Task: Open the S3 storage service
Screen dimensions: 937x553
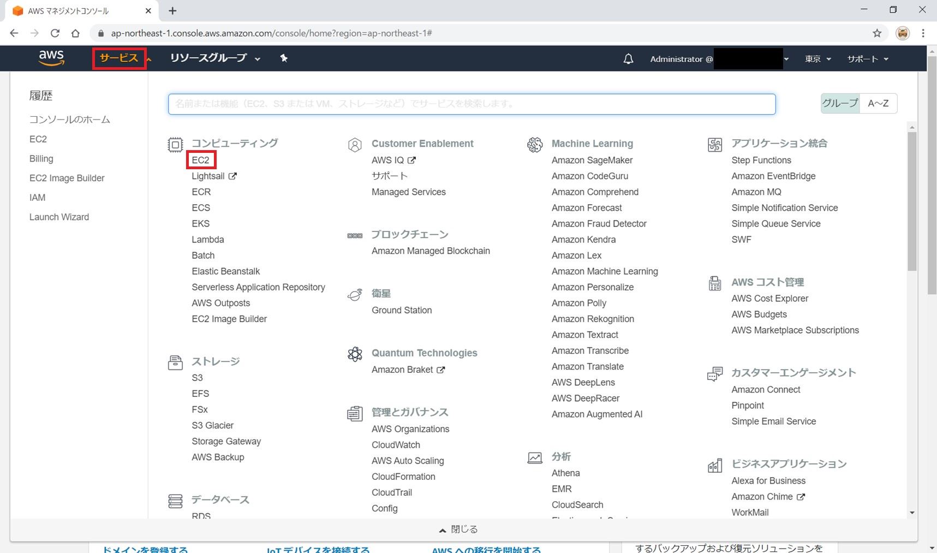Action: 197,378
